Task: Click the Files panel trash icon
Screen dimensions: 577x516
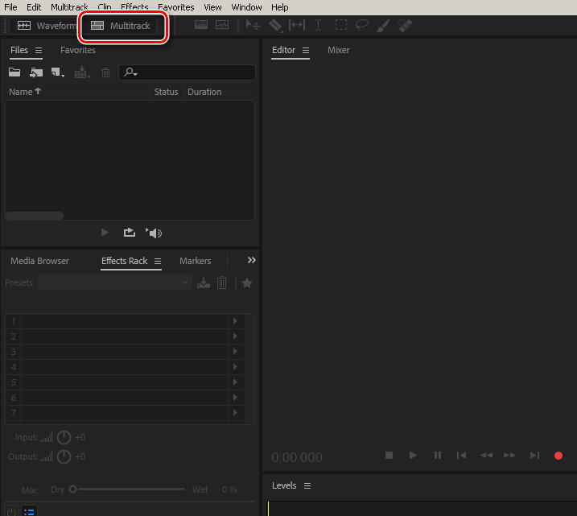Action: click(x=105, y=72)
